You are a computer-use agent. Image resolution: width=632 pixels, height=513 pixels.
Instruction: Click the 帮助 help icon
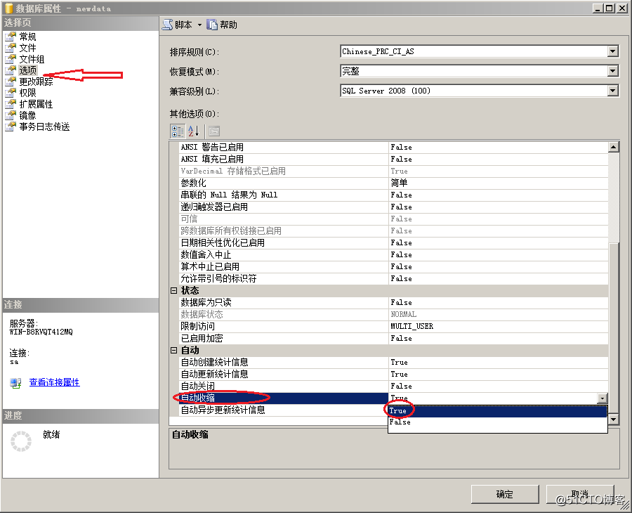[x=212, y=25]
